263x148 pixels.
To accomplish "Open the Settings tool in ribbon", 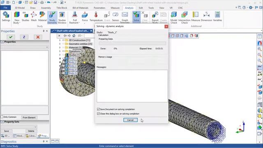I will (6, 16).
